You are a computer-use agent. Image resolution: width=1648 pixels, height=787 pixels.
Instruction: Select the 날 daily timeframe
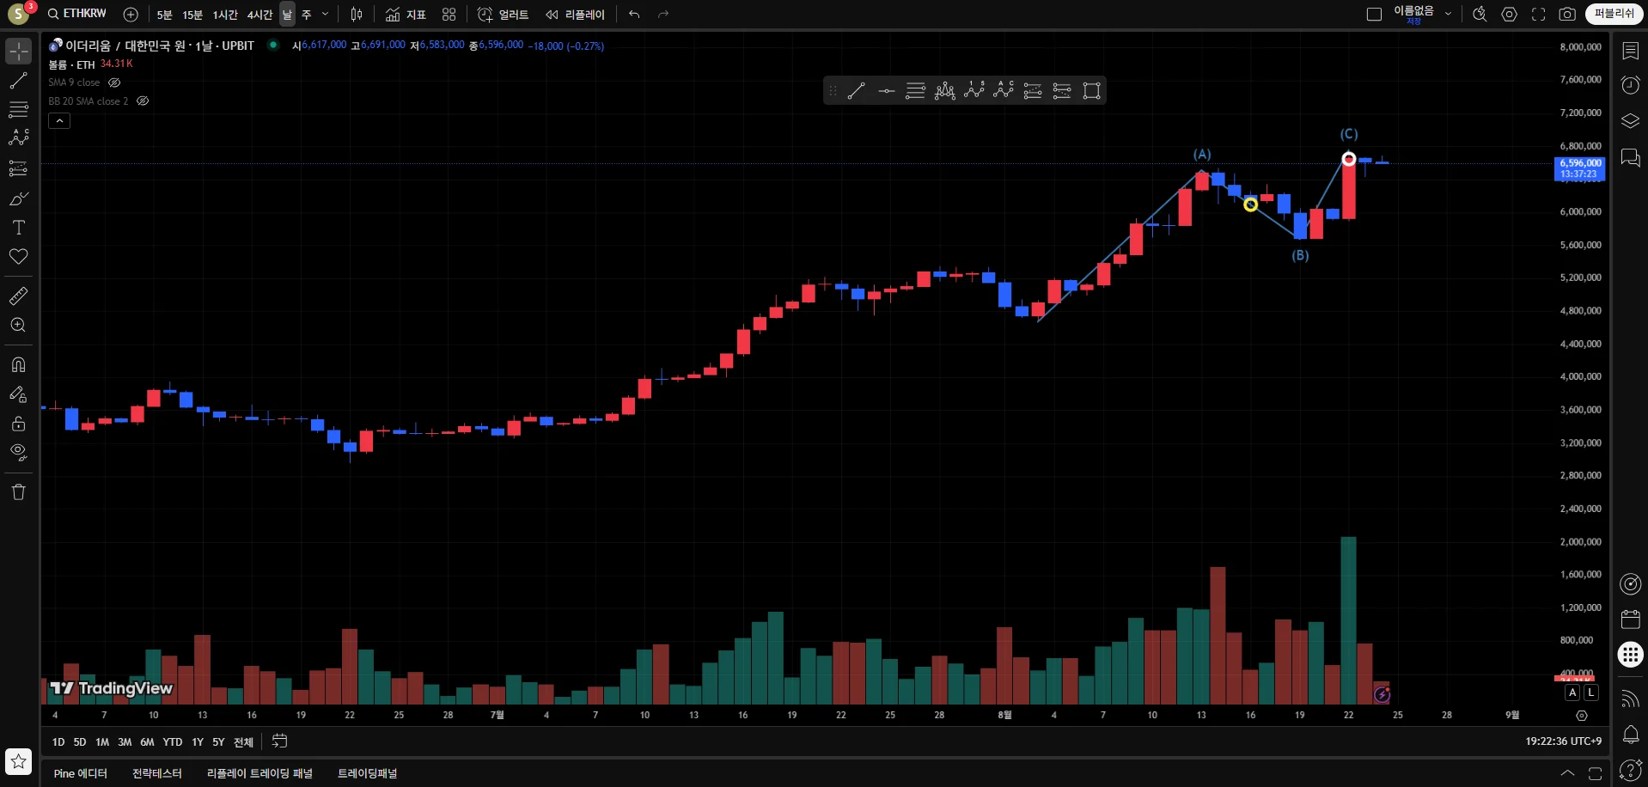[x=287, y=15]
